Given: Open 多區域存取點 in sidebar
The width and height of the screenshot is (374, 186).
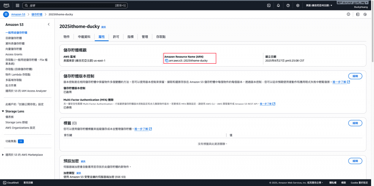Looking at the screenshot, I should click(x=14, y=80).
